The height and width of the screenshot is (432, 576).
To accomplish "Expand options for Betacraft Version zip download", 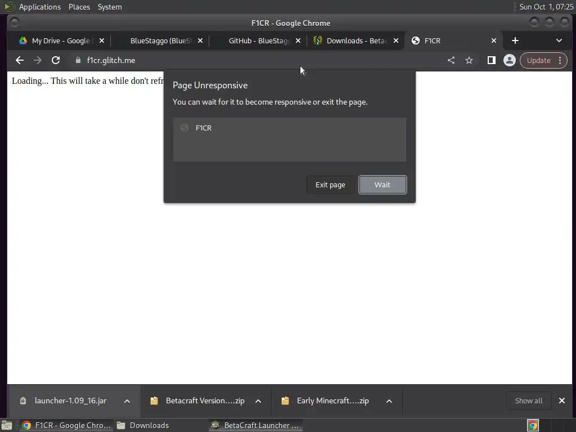I will pyautogui.click(x=258, y=401).
